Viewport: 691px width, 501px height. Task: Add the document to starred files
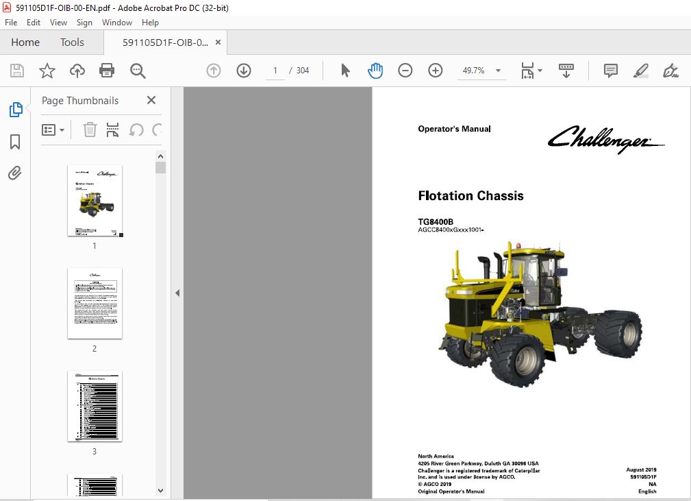click(47, 71)
